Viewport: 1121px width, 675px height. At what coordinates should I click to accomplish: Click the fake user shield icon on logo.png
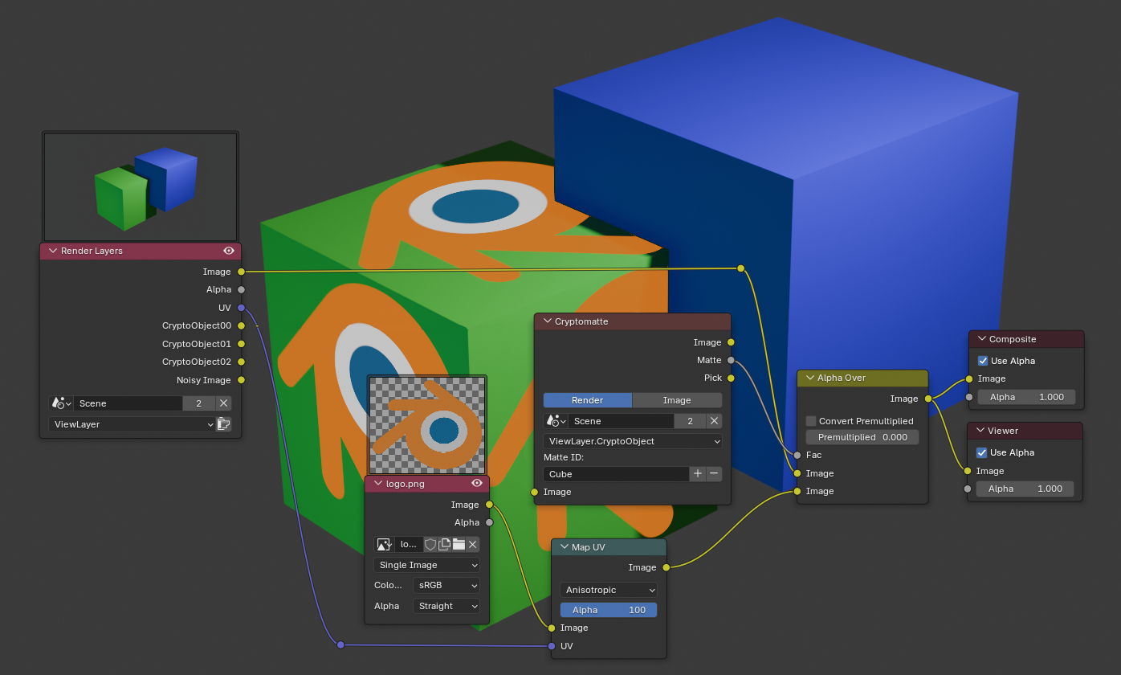click(x=431, y=544)
